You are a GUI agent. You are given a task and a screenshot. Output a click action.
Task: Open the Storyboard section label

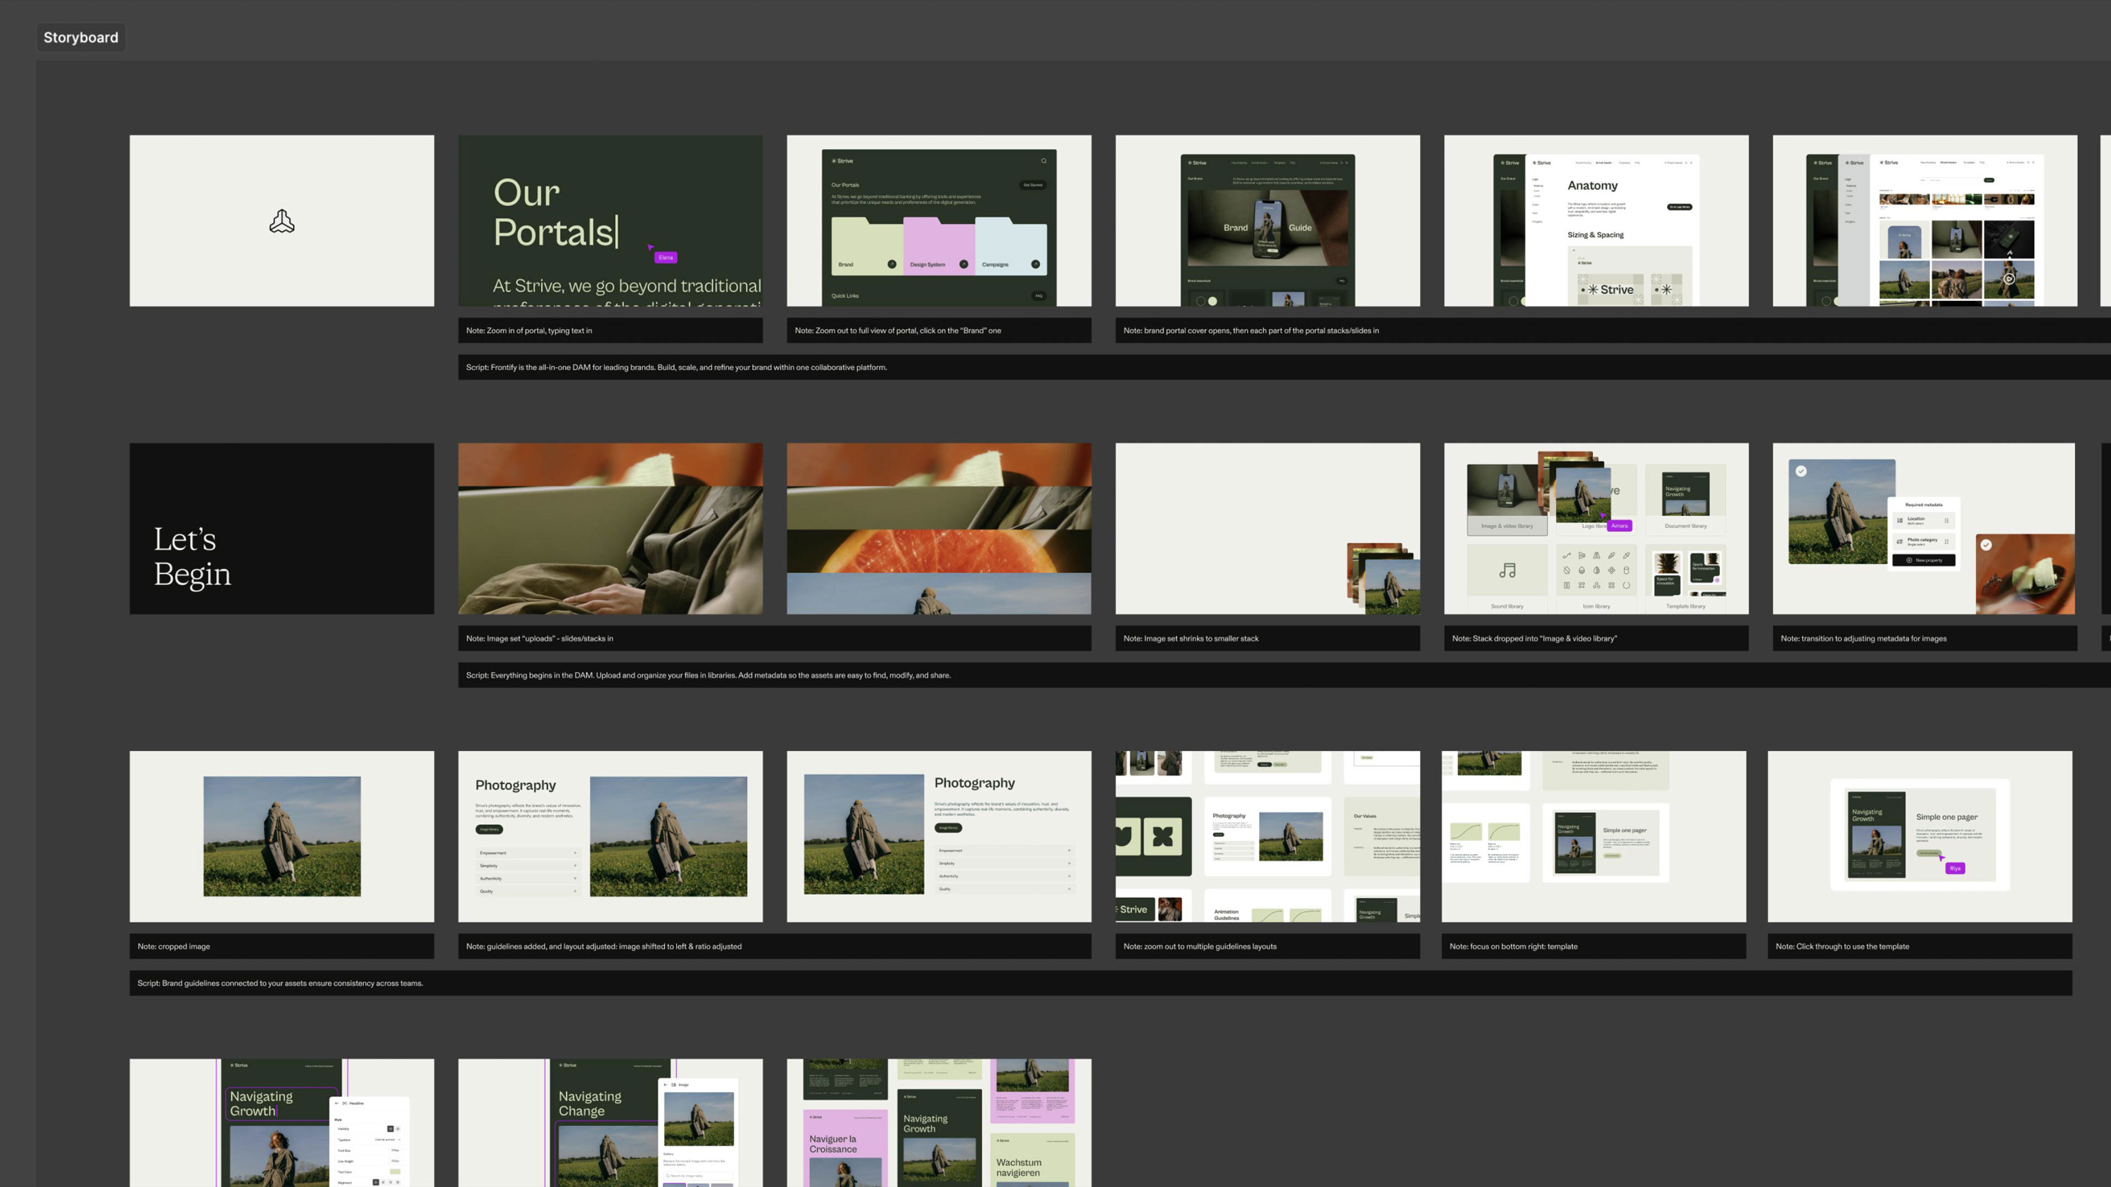point(80,38)
